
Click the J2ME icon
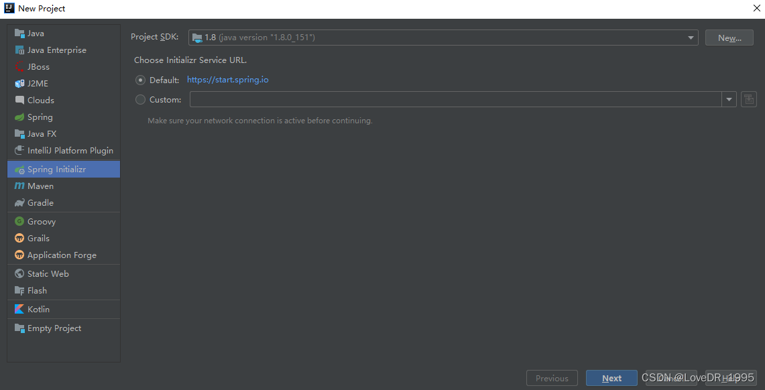tap(19, 83)
